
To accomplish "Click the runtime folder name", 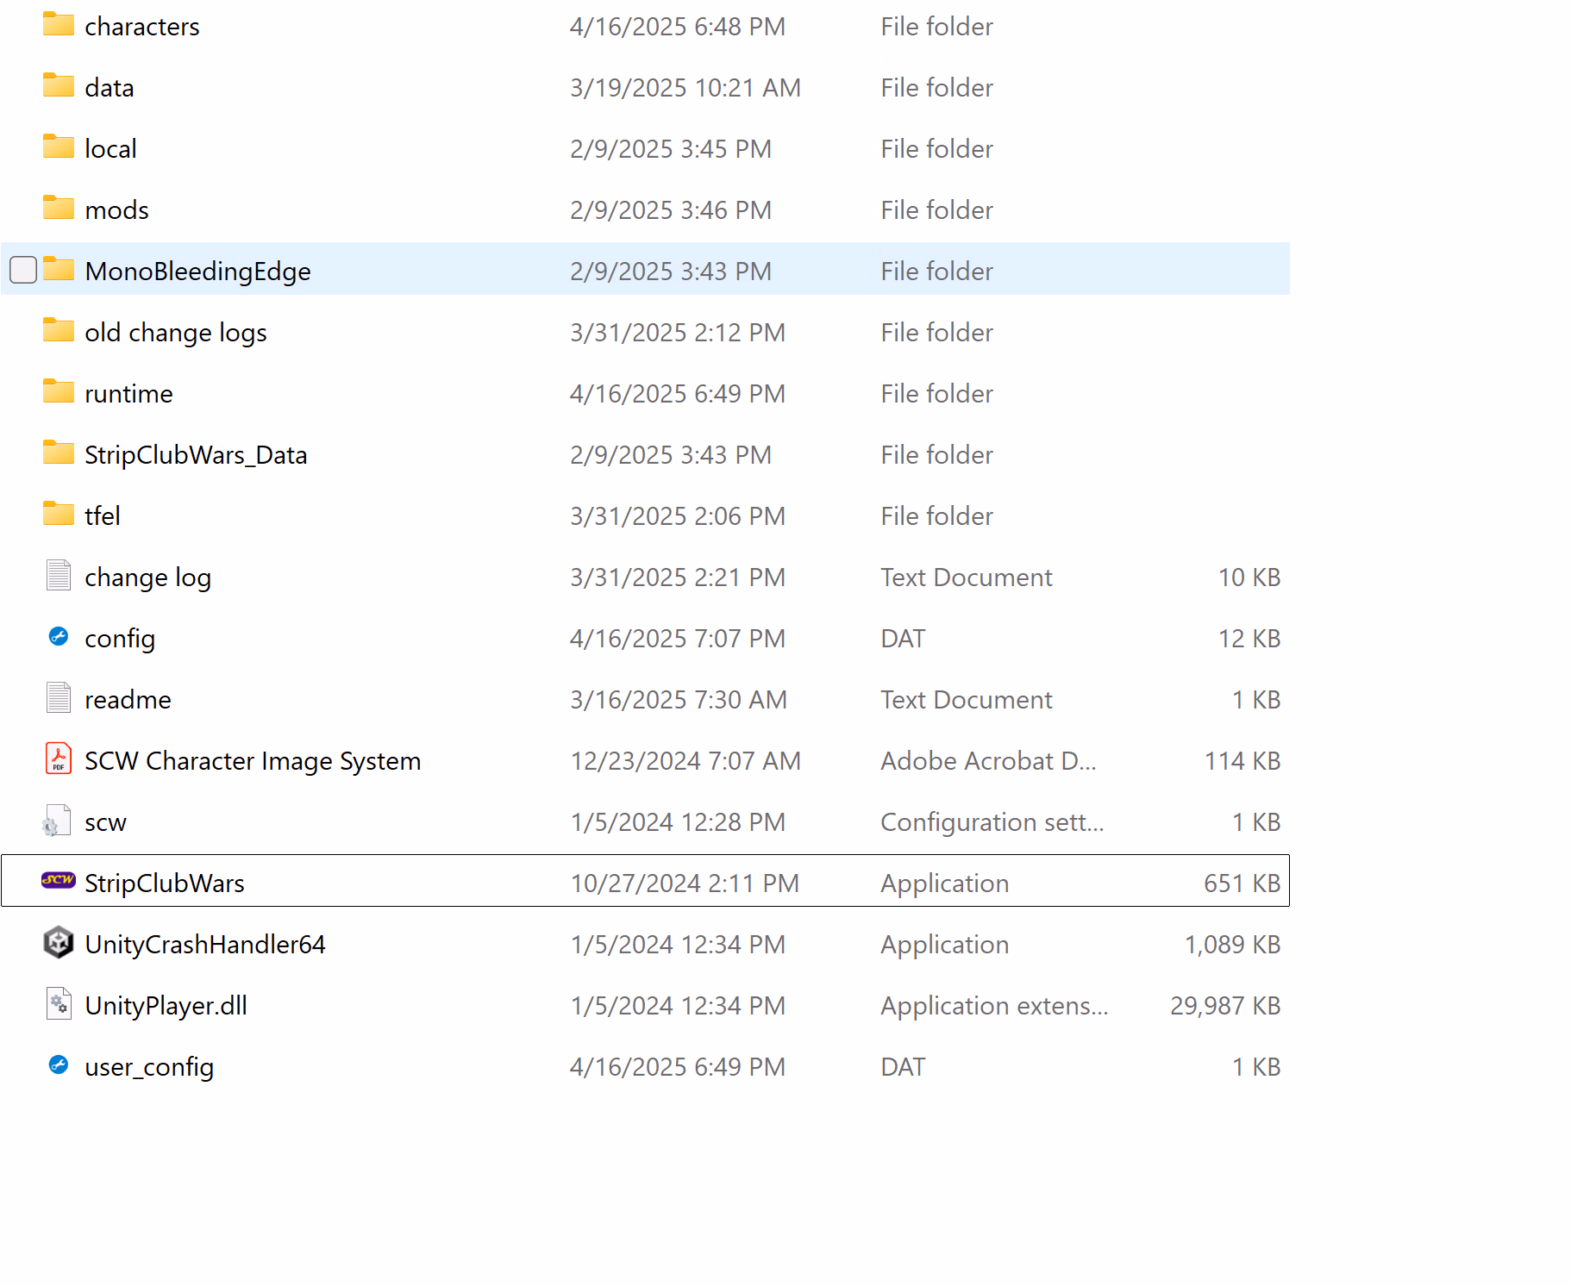I will pos(128,394).
